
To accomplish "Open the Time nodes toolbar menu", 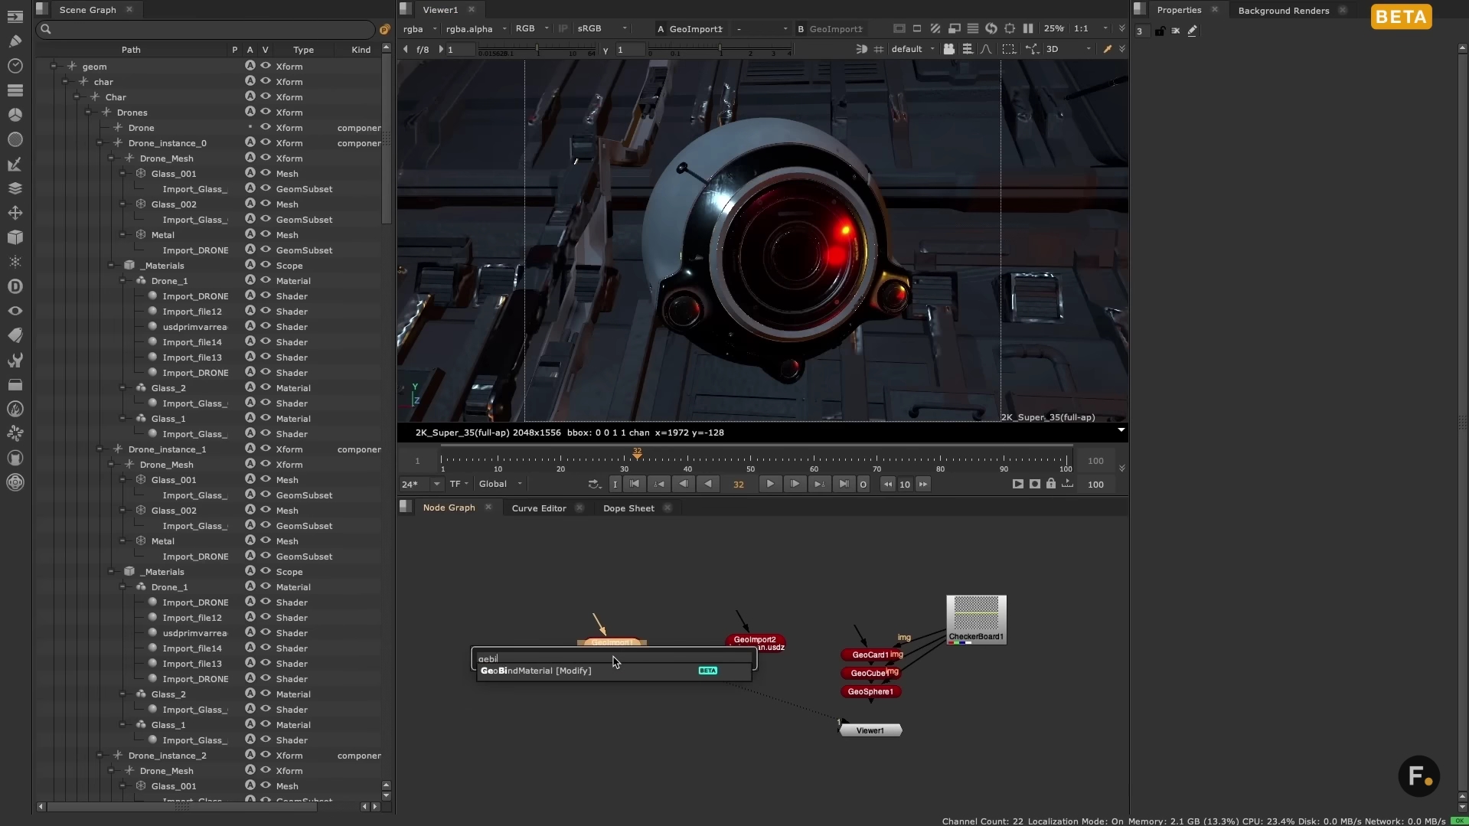I will coord(15,66).
